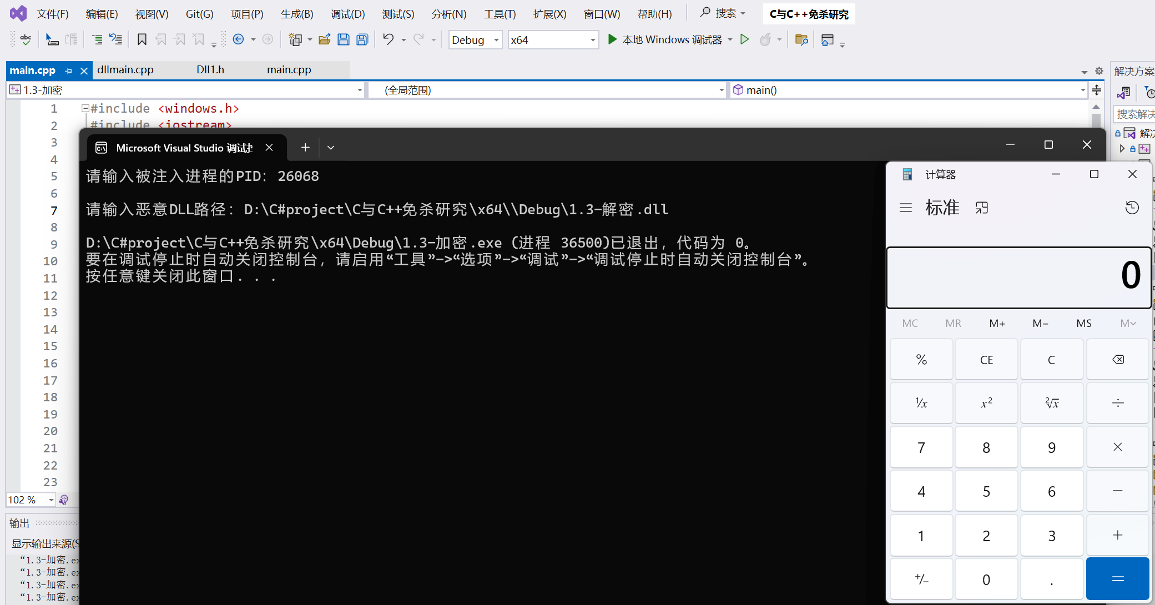Open the x64 platform dropdown
This screenshot has width=1155, height=605.
click(592, 40)
